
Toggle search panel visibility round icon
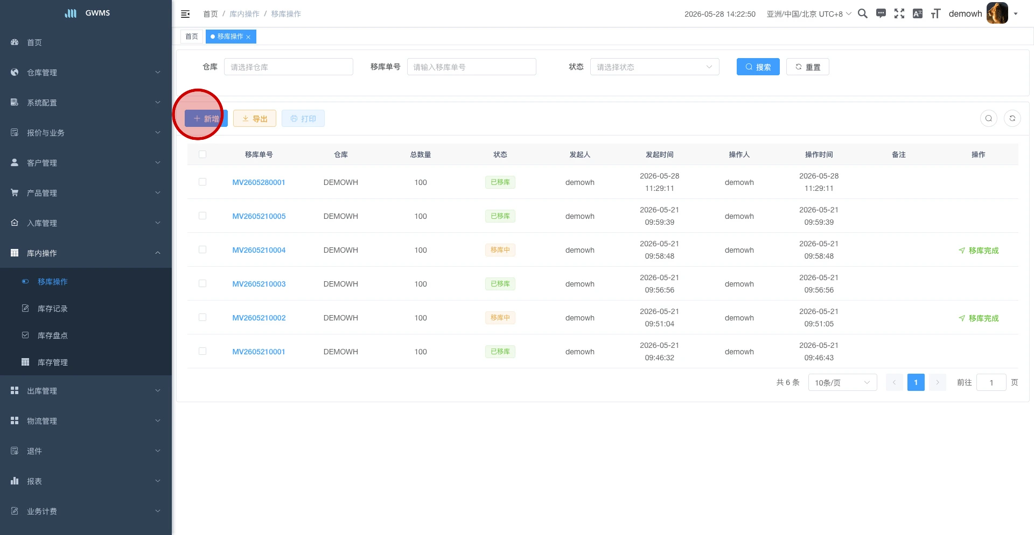tap(989, 118)
